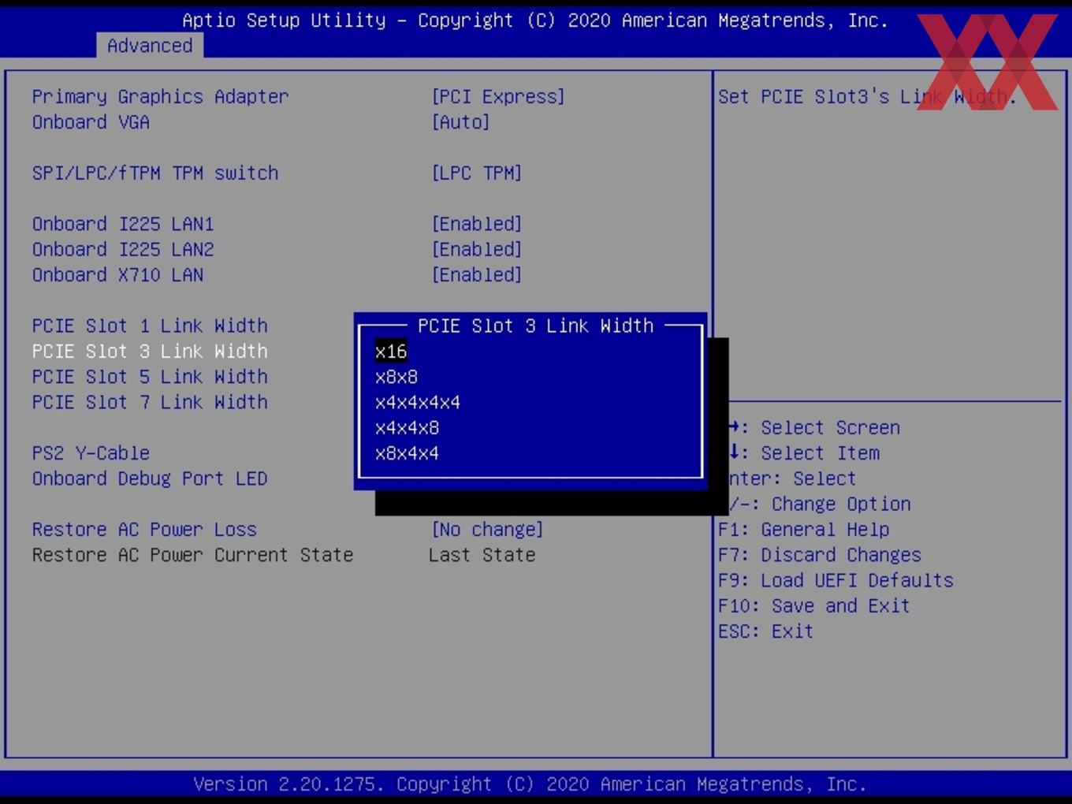Choose x8x4x4 link width option
Image resolution: width=1072 pixels, height=804 pixels.
click(x=407, y=453)
